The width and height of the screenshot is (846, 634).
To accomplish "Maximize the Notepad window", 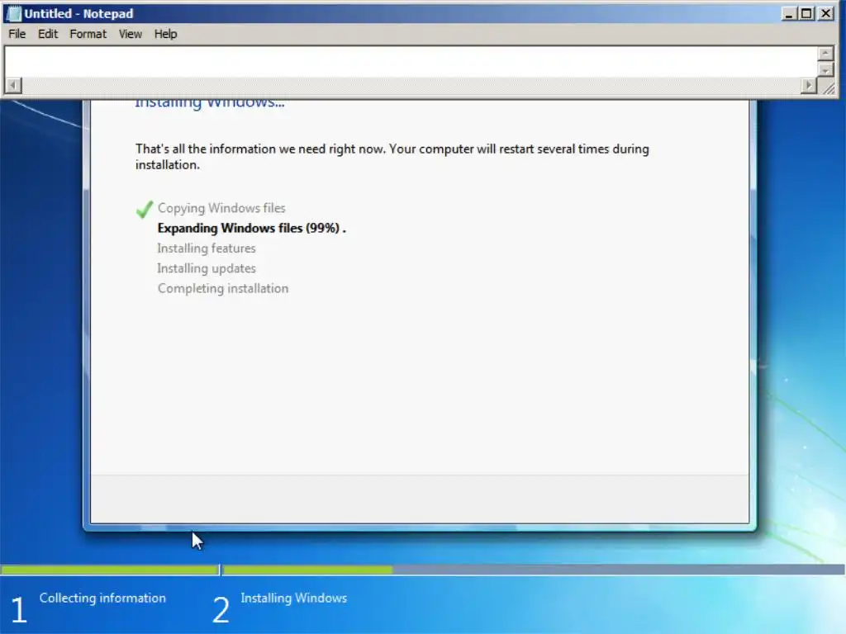I will [806, 13].
